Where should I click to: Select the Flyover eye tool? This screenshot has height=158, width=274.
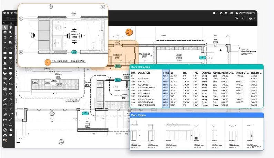[5, 32]
